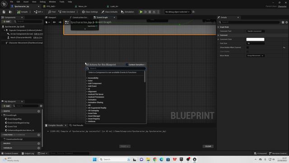The height and width of the screenshot is (163, 289).
Task: Switch to Find Results tab
Action: coord(76,125)
